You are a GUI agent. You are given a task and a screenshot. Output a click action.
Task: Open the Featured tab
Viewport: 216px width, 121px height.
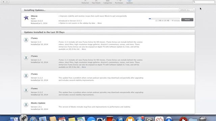[85, 2]
